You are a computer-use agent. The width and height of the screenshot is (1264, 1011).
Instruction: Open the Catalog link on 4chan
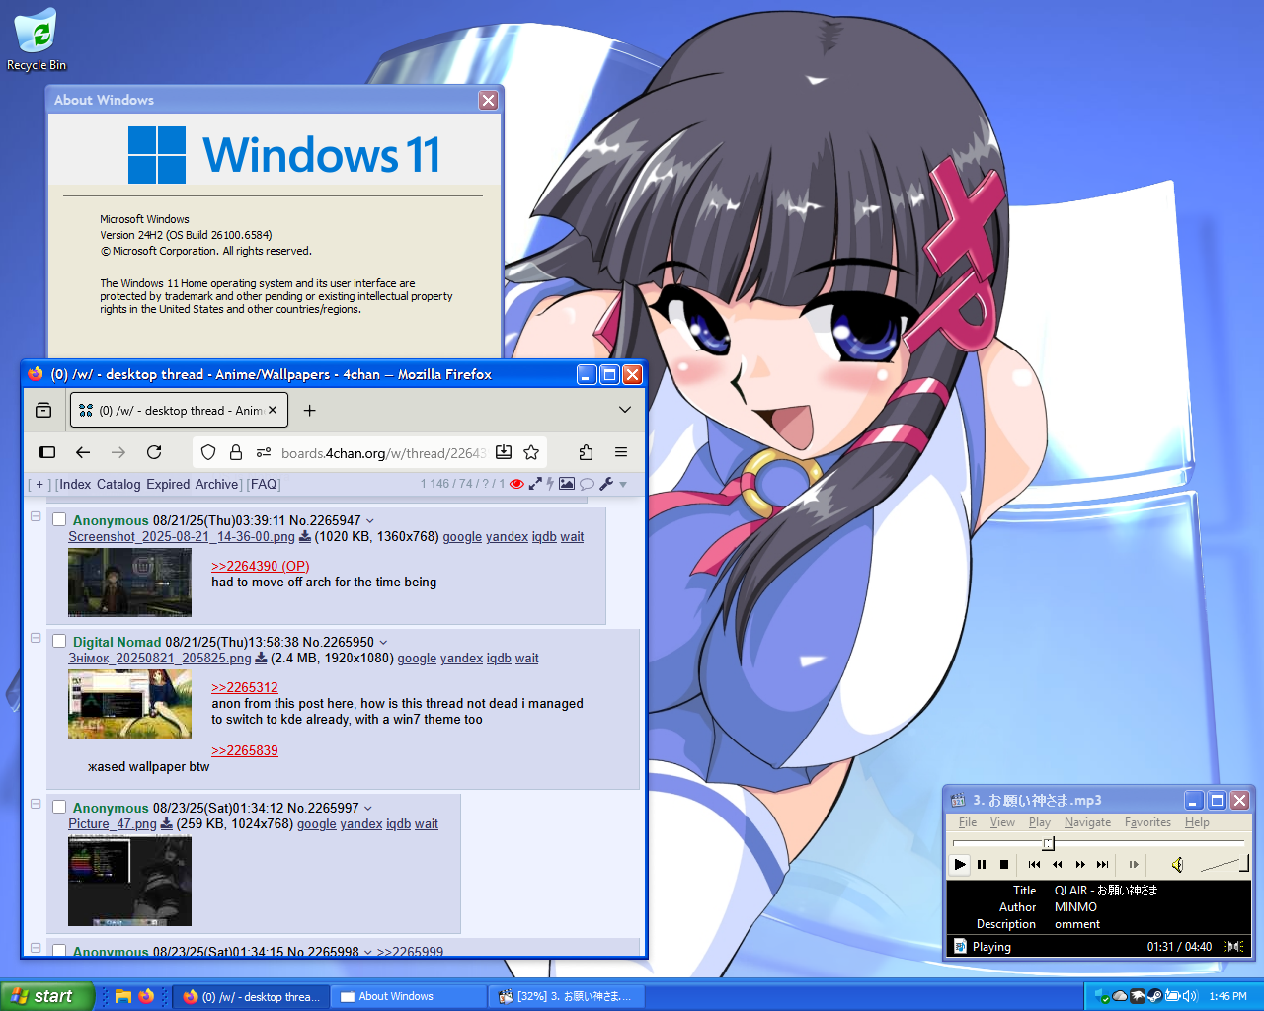tap(118, 484)
